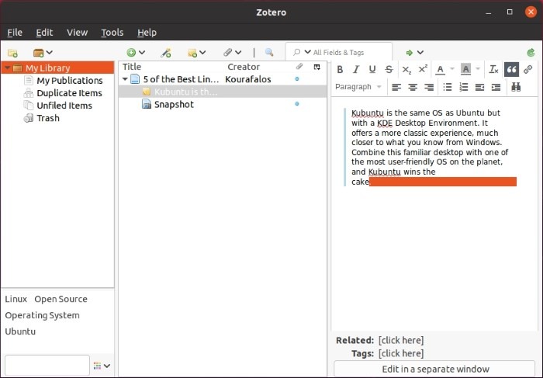Toggle the Blockquote button
Screen dimensions: 543x378
pyautogui.click(x=511, y=70)
